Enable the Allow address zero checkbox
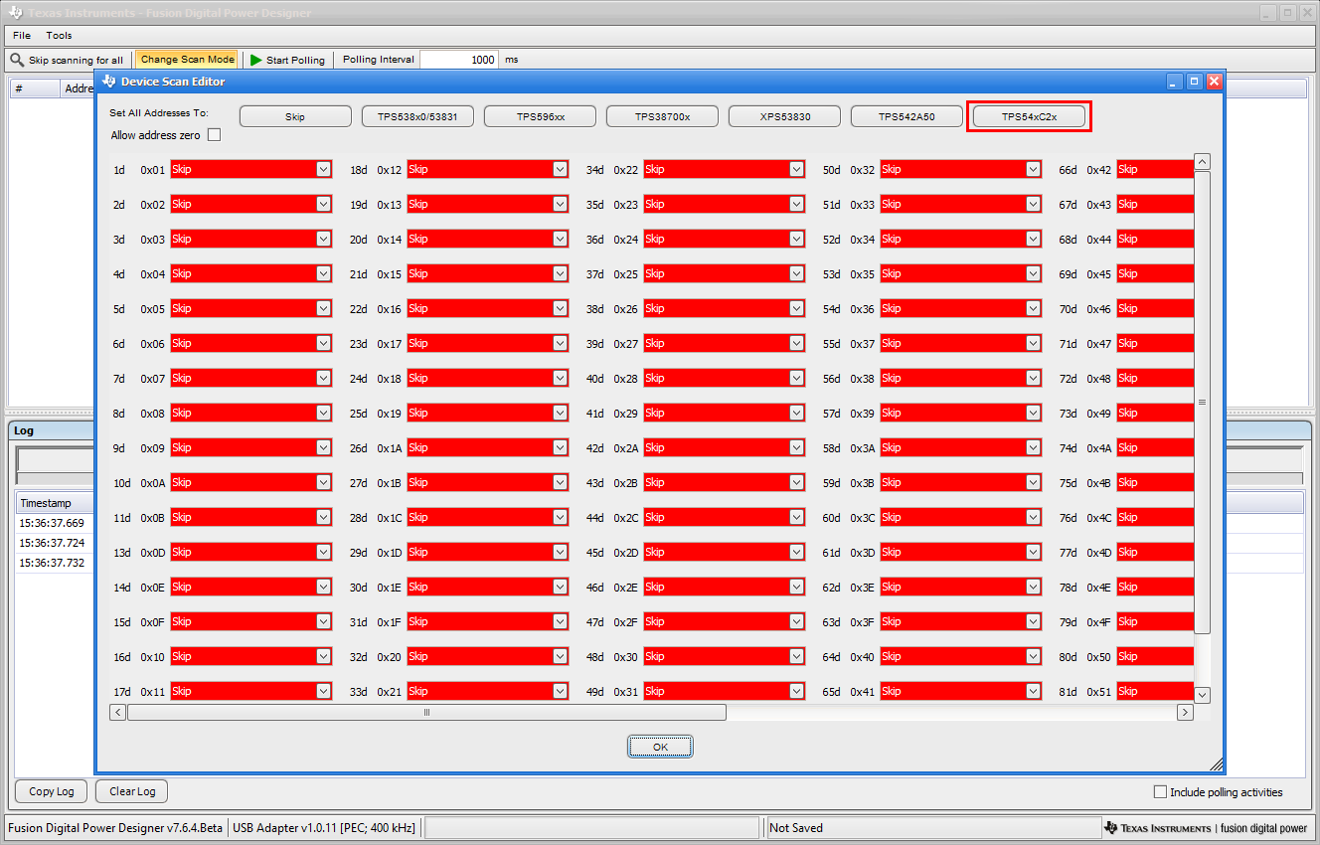This screenshot has height=845, width=1320. click(x=214, y=134)
